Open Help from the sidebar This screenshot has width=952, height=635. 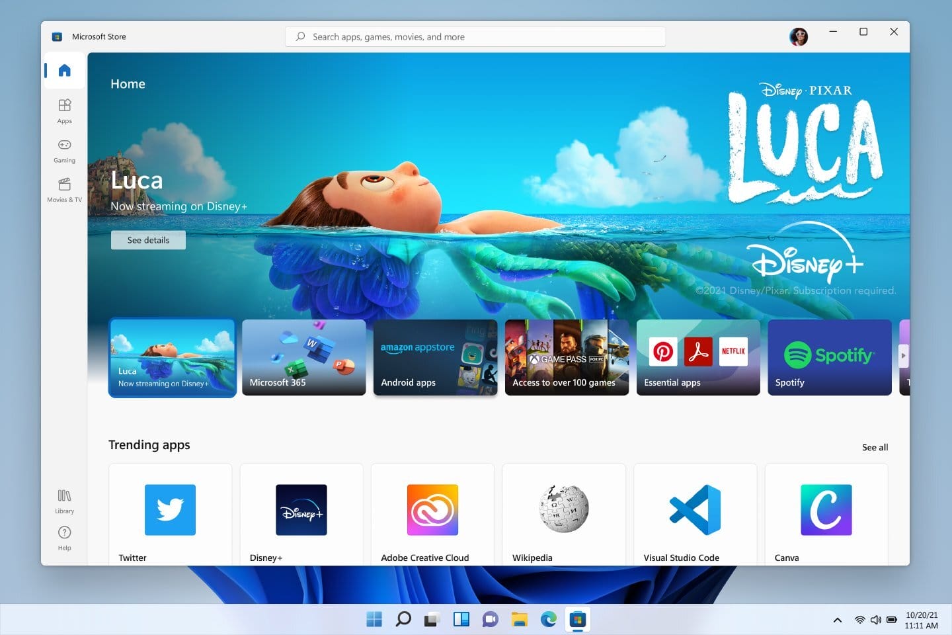click(63, 537)
